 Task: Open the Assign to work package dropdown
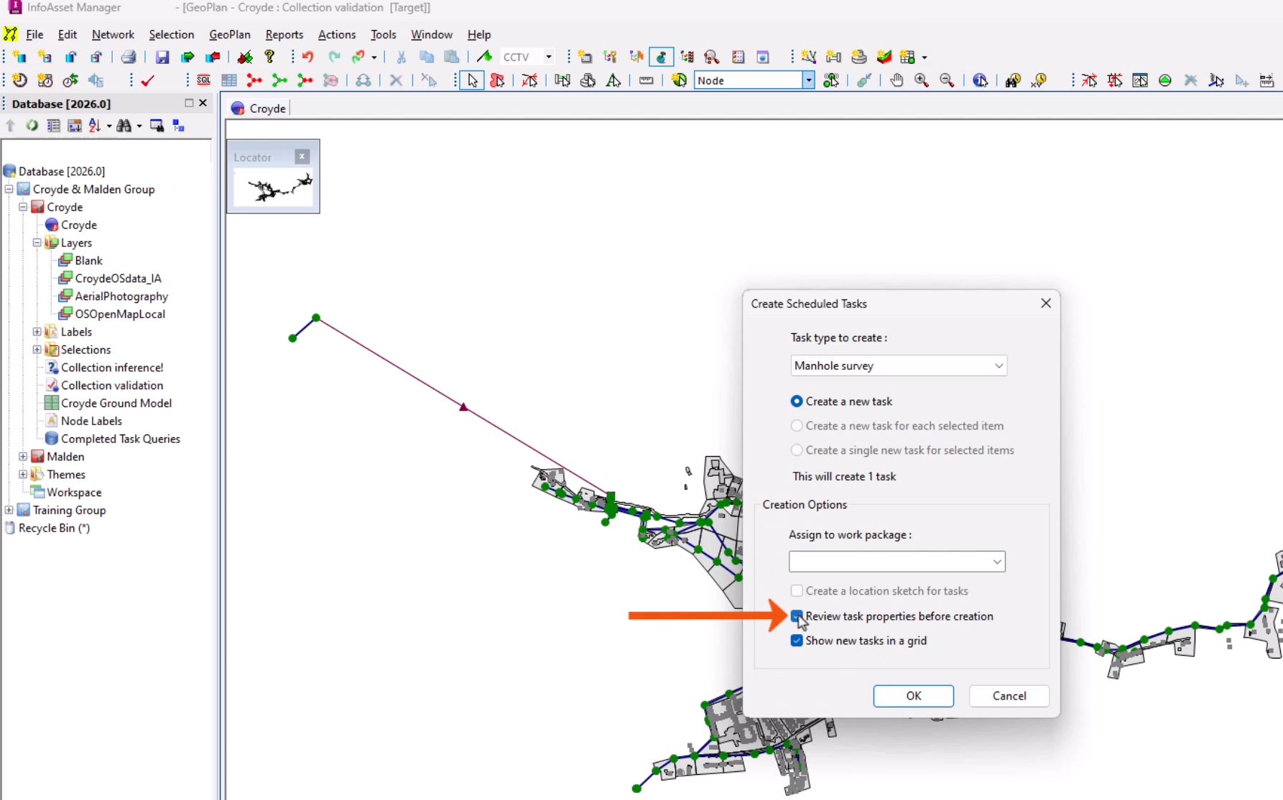(996, 562)
